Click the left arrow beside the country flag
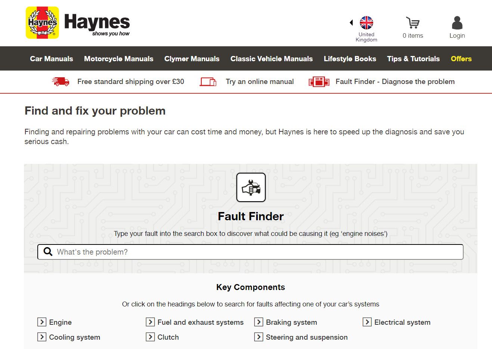Image resolution: width=492 pixels, height=349 pixels. 351,22
